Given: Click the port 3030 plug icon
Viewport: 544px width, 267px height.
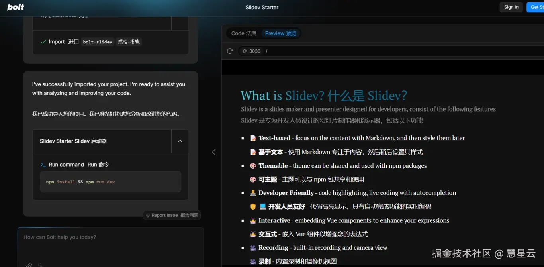Looking at the screenshot, I should [245, 51].
